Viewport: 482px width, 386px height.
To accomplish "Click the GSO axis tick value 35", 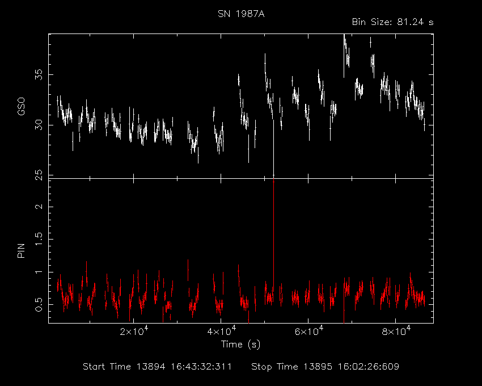I will tap(39, 75).
